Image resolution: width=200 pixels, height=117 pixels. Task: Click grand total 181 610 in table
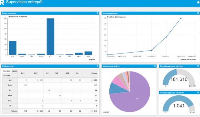tap(94, 111)
